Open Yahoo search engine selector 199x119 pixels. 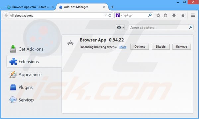119,15
